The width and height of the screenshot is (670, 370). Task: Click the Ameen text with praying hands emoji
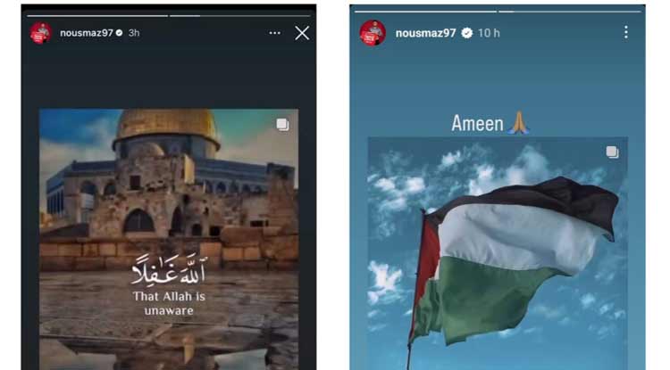coord(490,124)
